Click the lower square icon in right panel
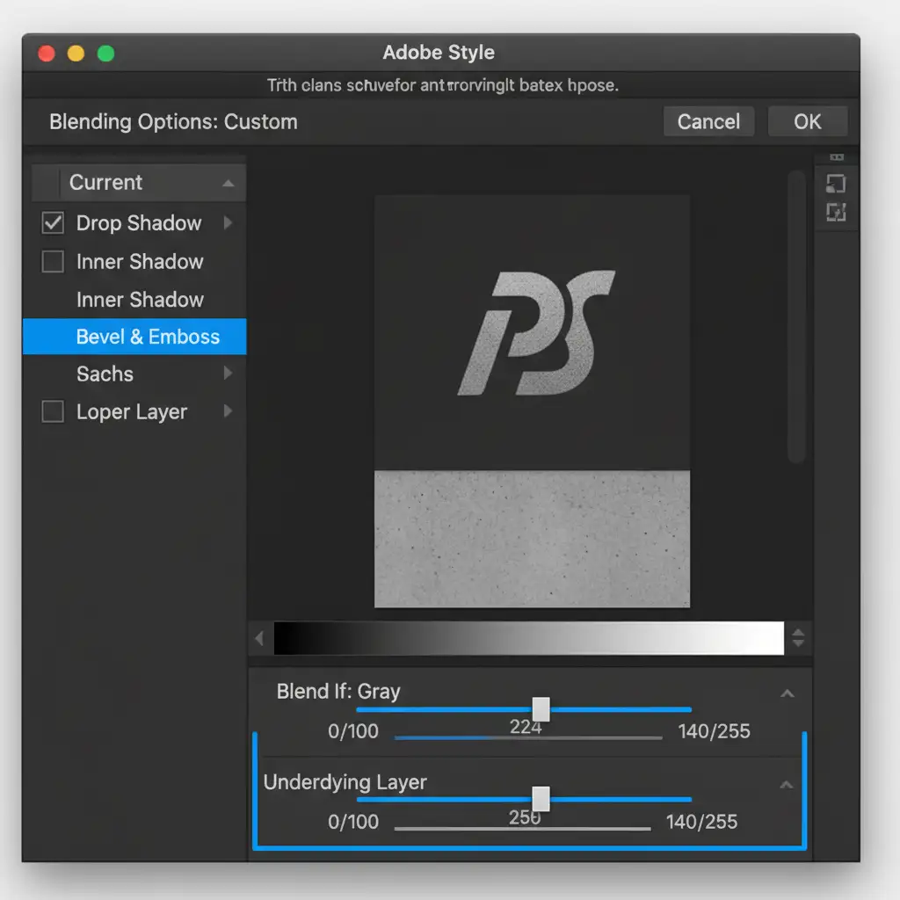Viewport: 900px width, 900px height. point(836,212)
